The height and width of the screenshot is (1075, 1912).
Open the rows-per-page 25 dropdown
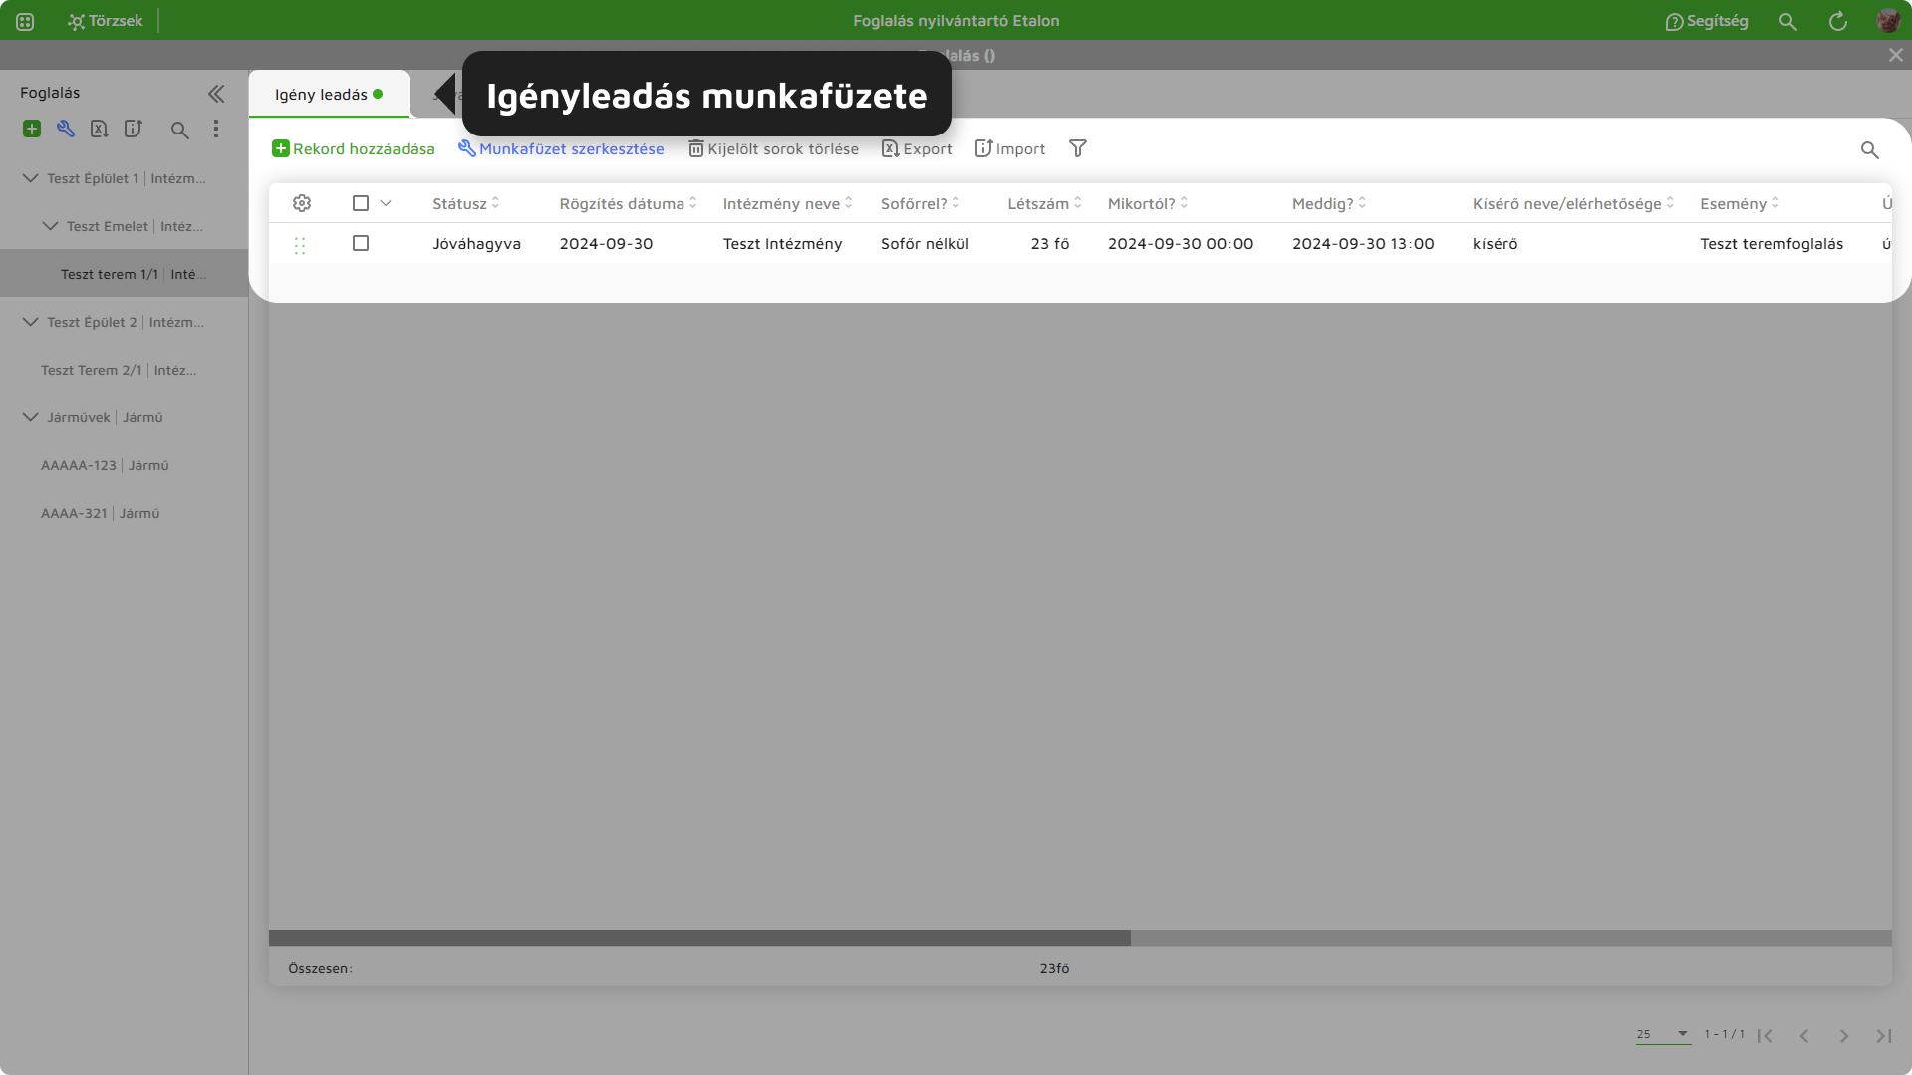pyautogui.click(x=1663, y=1035)
